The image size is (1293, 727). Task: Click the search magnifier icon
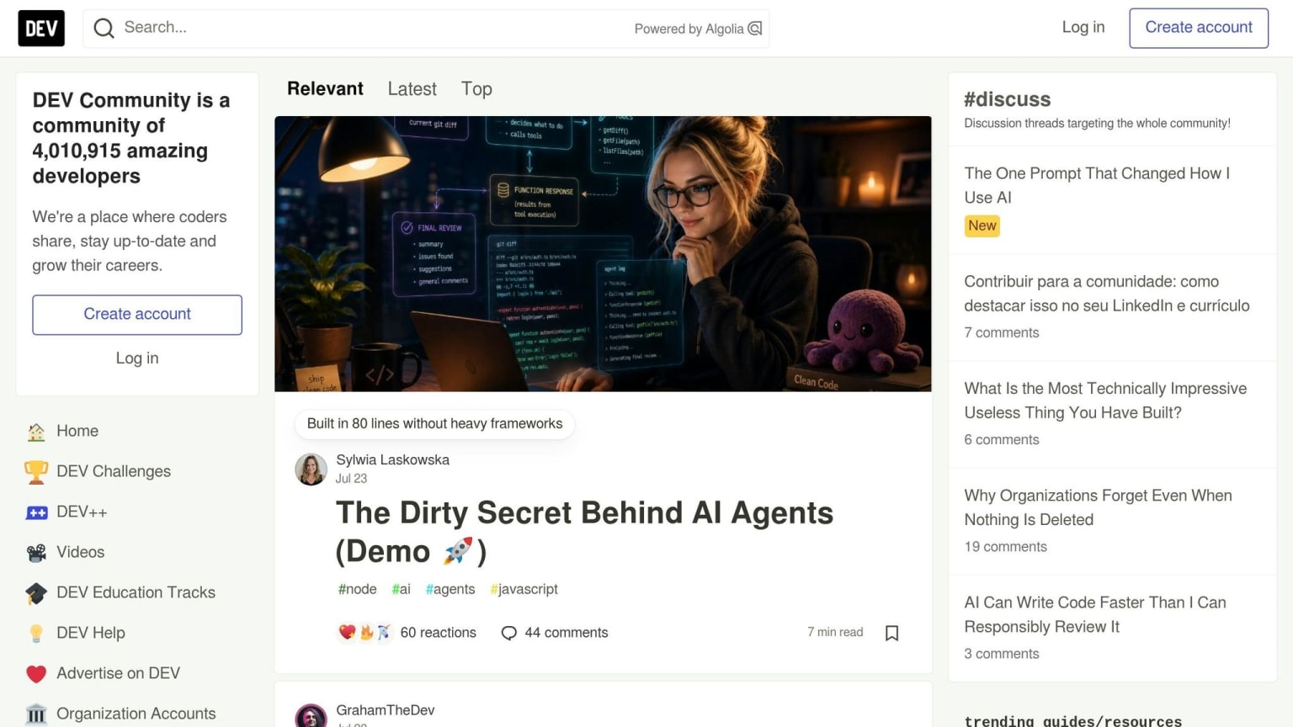click(x=104, y=28)
